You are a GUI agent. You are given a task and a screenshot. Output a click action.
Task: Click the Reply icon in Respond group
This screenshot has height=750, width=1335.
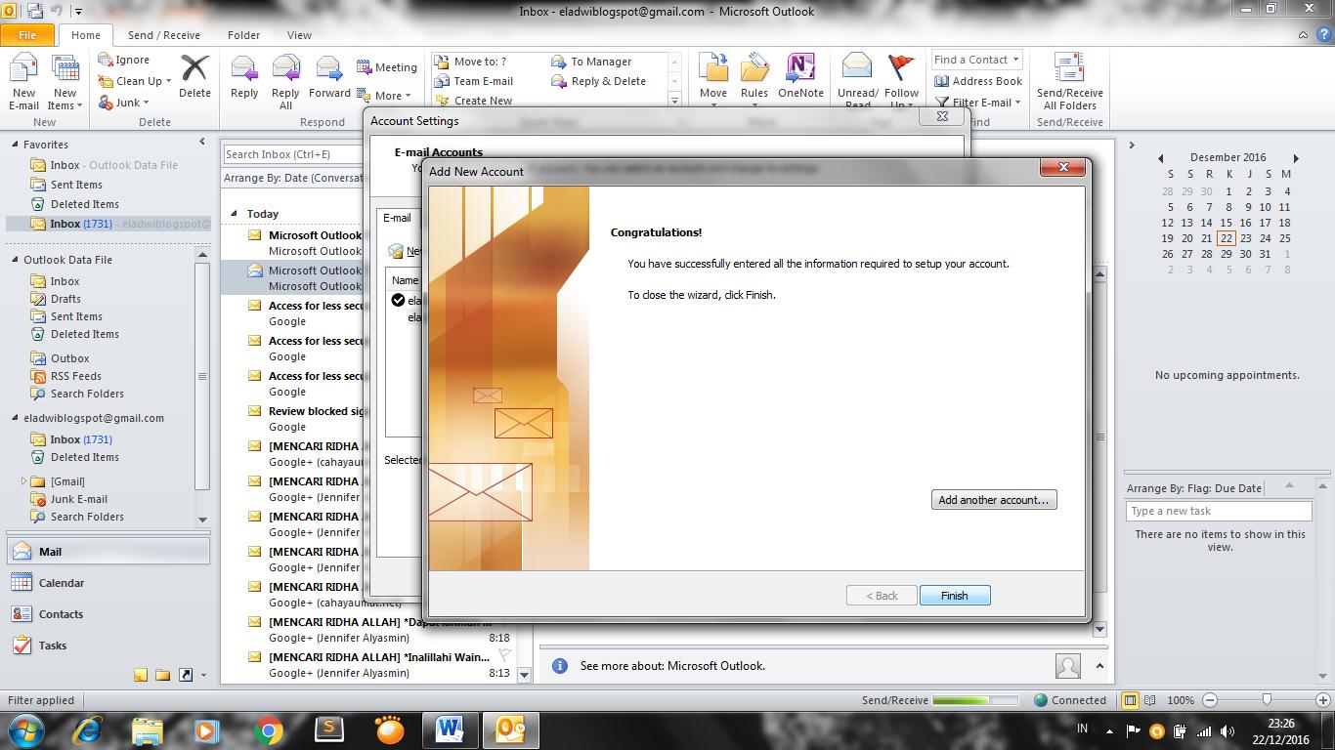click(x=244, y=78)
